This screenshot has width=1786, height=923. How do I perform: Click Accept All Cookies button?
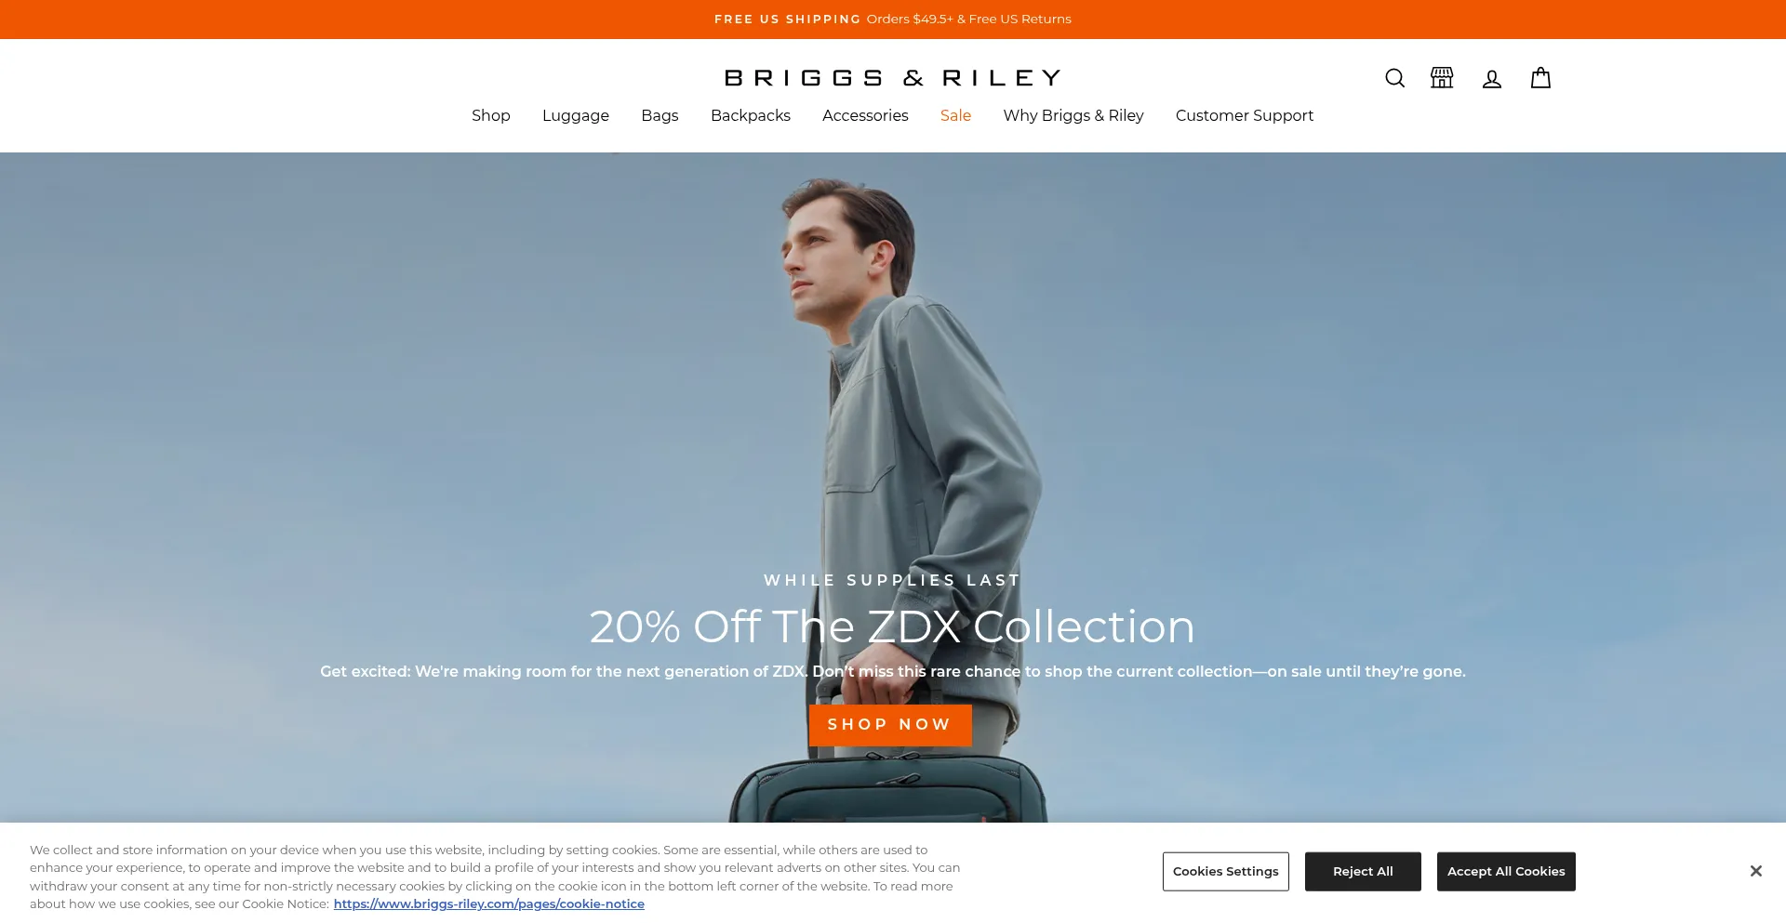coord(1506,872)
